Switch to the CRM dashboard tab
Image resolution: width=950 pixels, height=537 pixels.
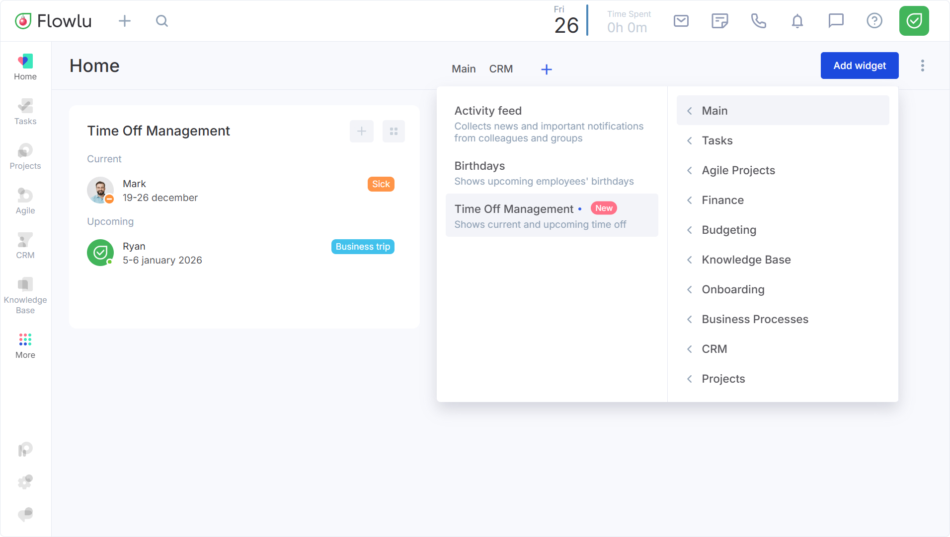[500, 69]
